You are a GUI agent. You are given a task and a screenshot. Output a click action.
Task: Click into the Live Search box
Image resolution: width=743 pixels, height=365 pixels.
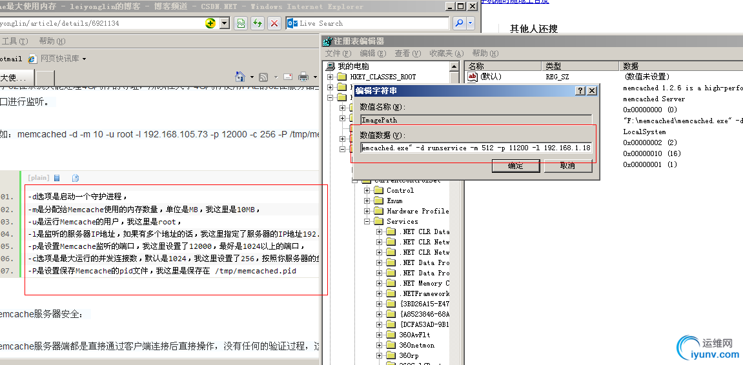point(367,23)
